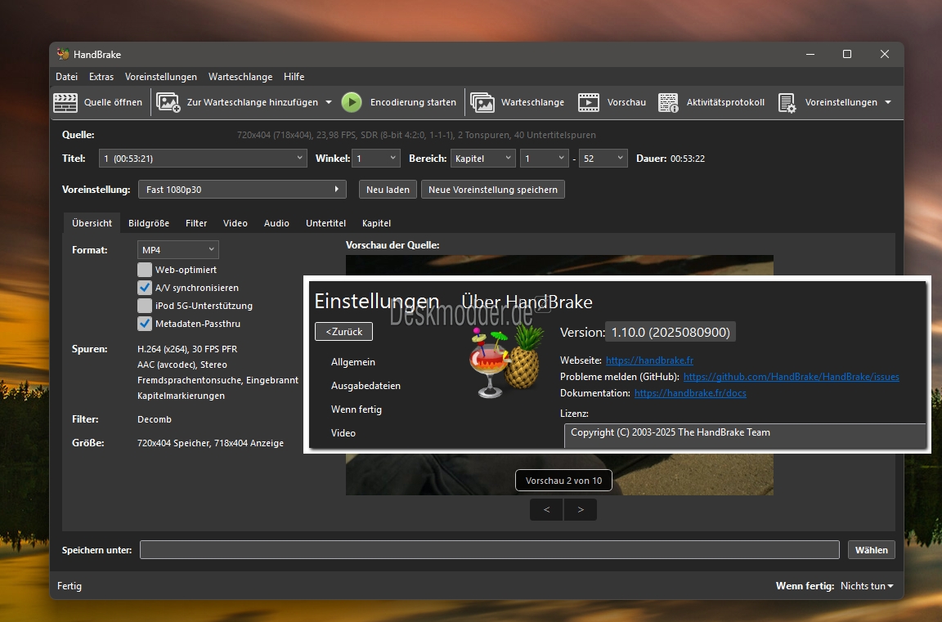The height and width of the screenshot is (622, 942).
Task: Enable iPod 5G-Unterstützung checkbox
Action: 144,306
